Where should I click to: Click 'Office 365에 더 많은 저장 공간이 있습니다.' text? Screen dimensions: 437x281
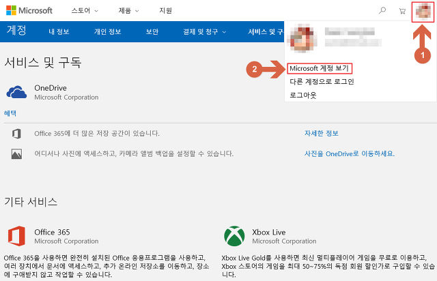coord(97,134)
